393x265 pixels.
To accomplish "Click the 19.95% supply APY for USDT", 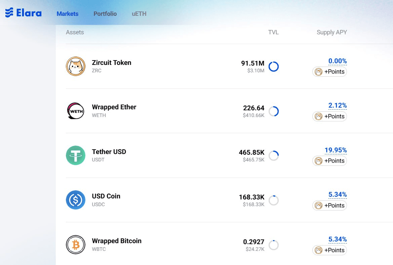I will tap(336, 150).
